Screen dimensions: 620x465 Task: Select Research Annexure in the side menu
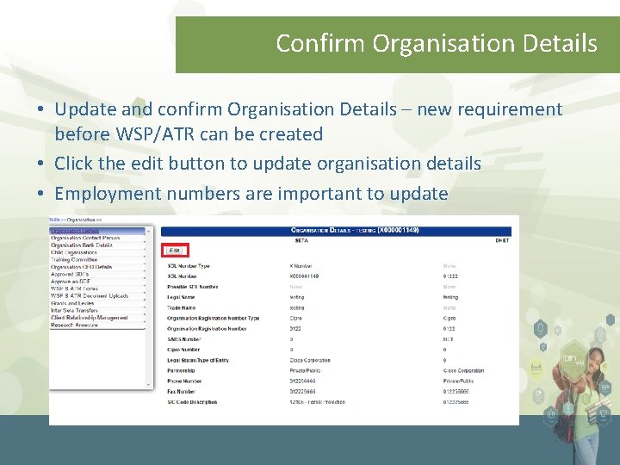click(74, 325)
